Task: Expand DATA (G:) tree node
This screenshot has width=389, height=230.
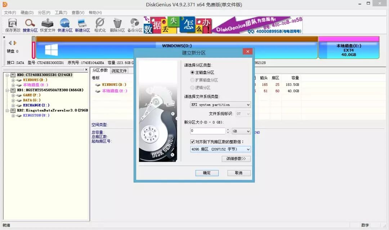Action: click(13, 101)
